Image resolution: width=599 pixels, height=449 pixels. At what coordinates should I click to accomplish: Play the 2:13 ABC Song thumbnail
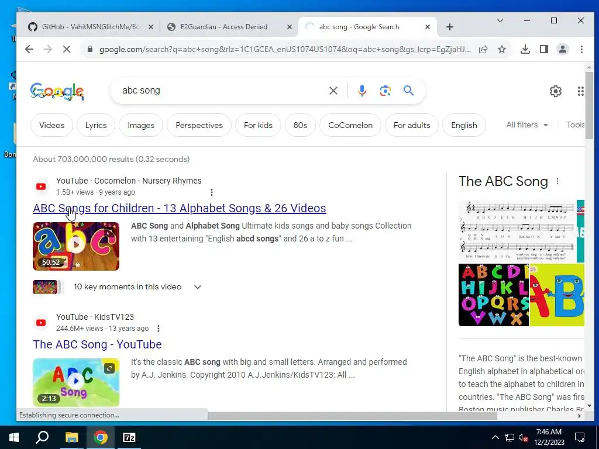point(76,382)
